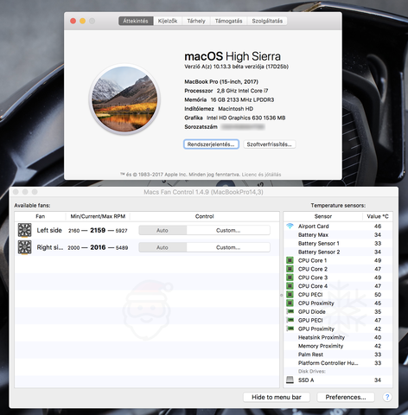The width and height of the screenshot is (408, 415).
Task: Click the Szoftverfrissítés button
Action: [x=270, y=144]
